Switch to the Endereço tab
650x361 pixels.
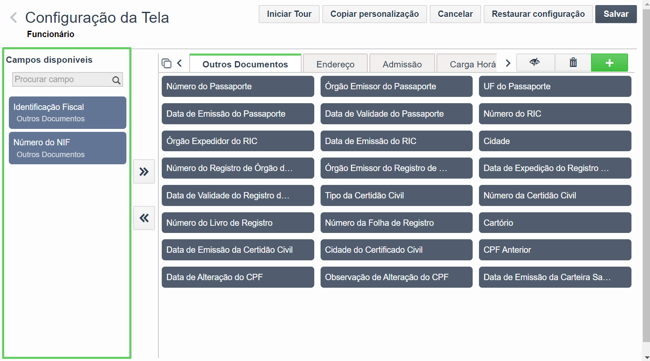click(335, 64)
